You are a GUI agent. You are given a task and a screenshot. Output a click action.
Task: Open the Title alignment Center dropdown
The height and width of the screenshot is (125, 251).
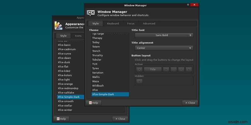point(164,48)
